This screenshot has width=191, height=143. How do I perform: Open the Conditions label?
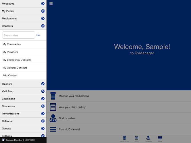[x=8, y=99]
